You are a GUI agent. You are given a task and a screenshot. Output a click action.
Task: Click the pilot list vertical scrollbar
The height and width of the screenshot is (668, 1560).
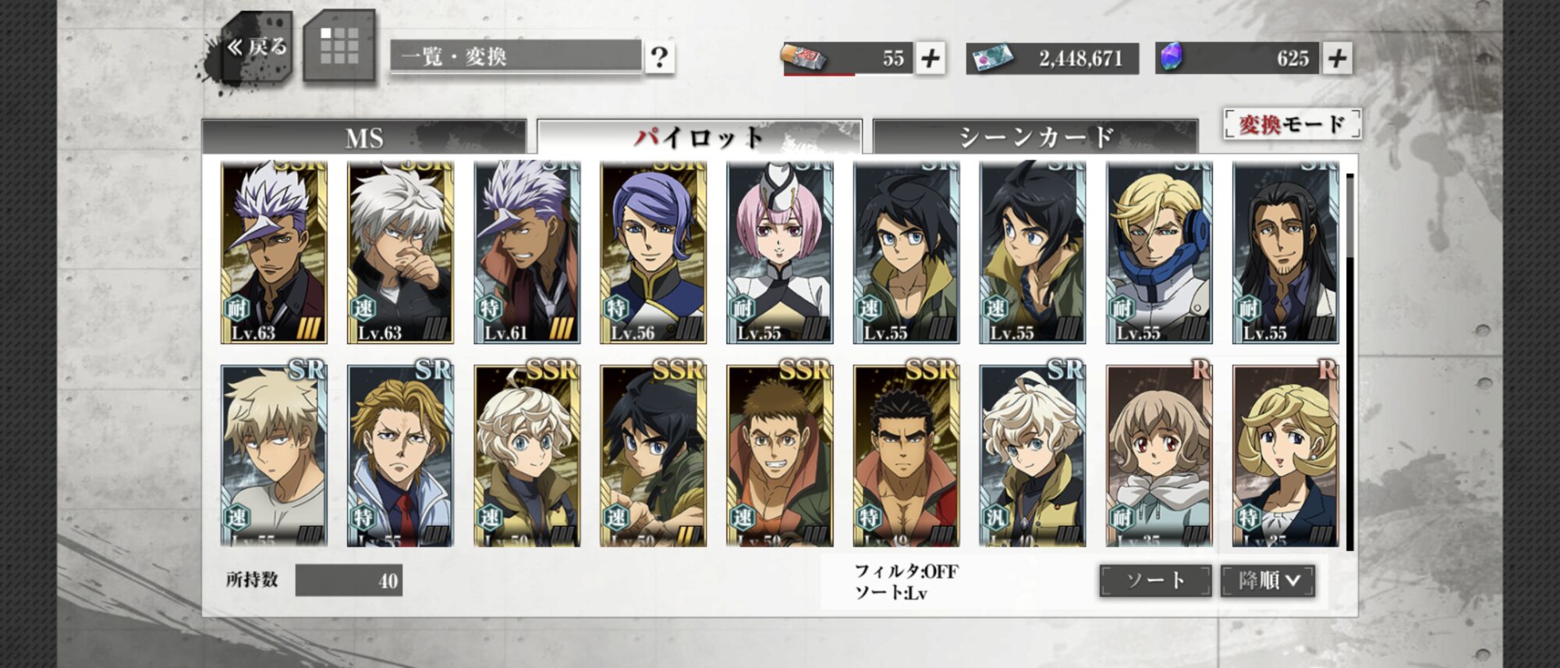[1349, 363]
